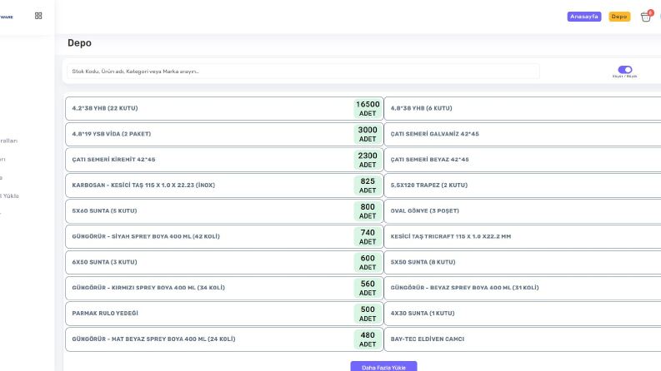Click the 500 ADET quantity badge
The image size is (661, 371).
pos(368,314)
